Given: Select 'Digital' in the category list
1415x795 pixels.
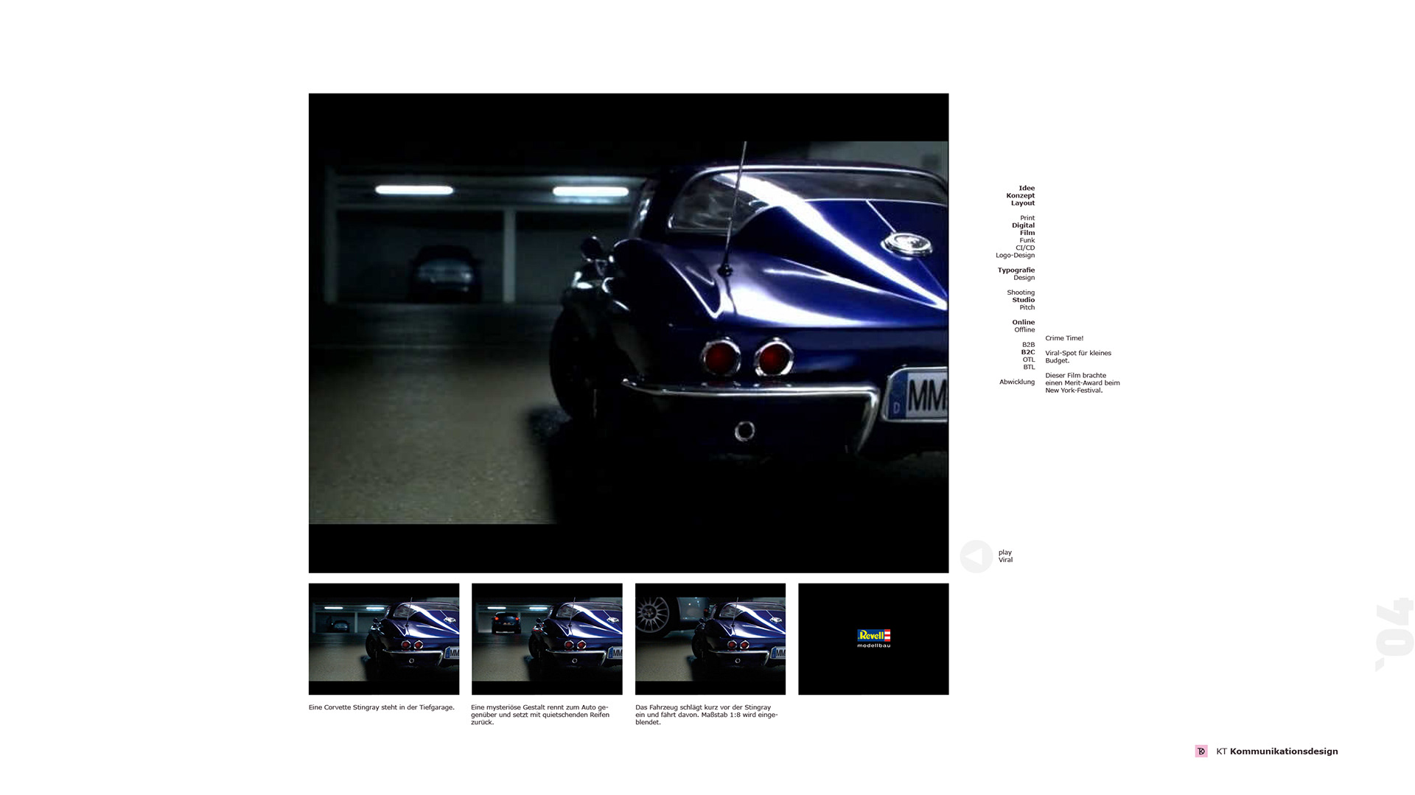Looking at the screenshot, I should (x=1023, y=225).
